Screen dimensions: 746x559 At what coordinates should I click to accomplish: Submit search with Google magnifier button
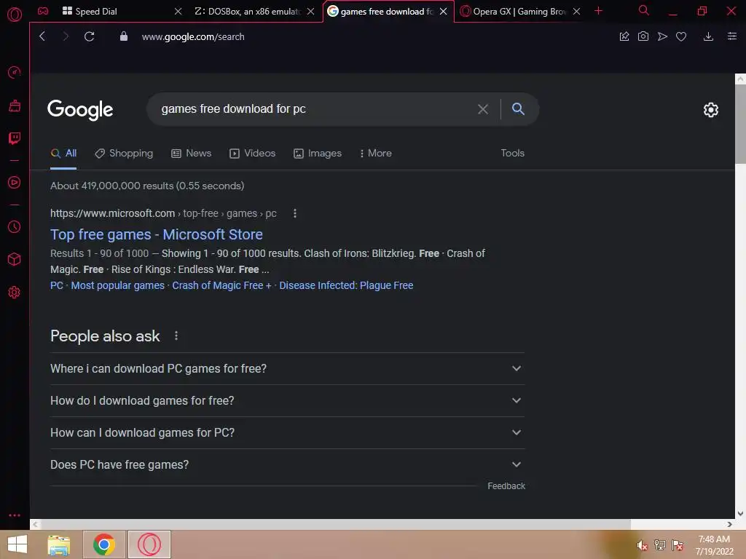(x=518, y=109)
